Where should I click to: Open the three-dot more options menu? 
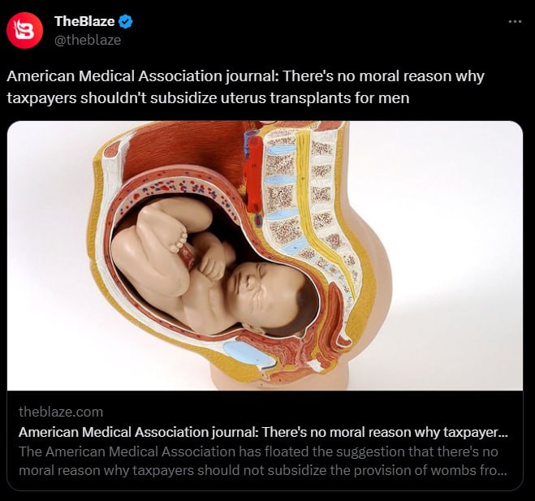(515, 21)
